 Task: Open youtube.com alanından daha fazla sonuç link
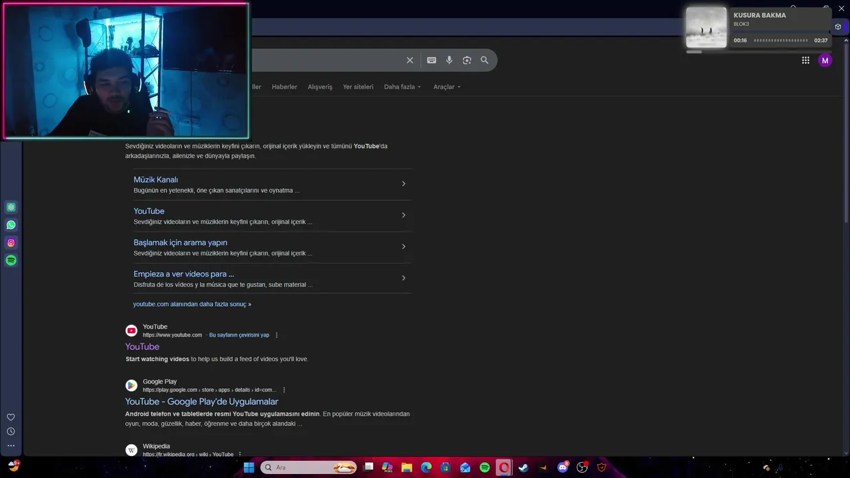192,304
